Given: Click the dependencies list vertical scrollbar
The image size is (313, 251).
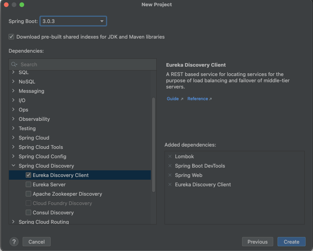Looking at the screenshot, I should (x=154, y=145).
